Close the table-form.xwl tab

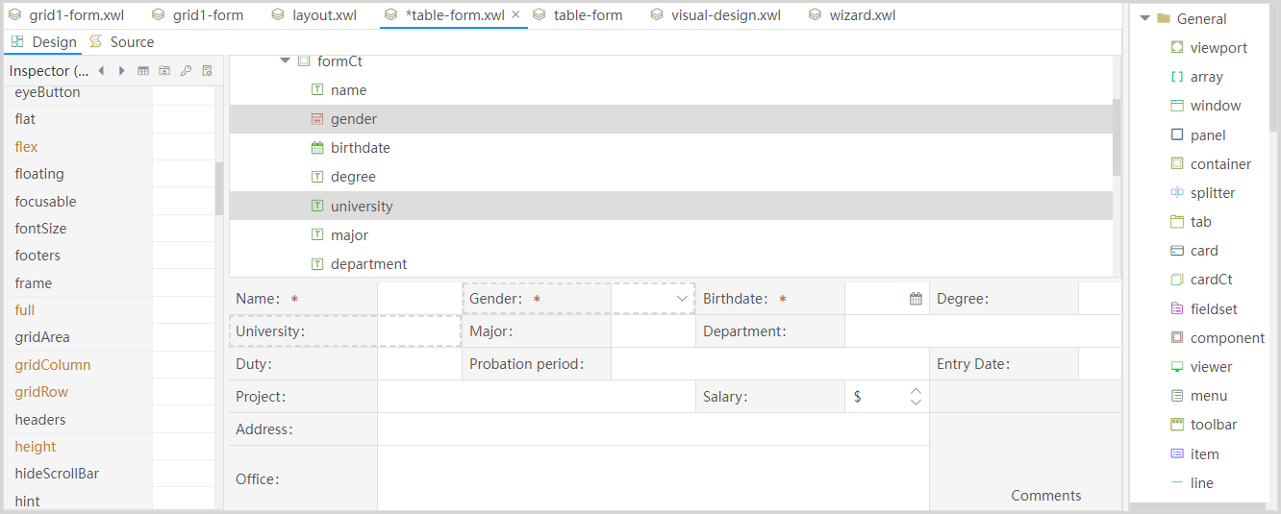[x=515, y=15]
